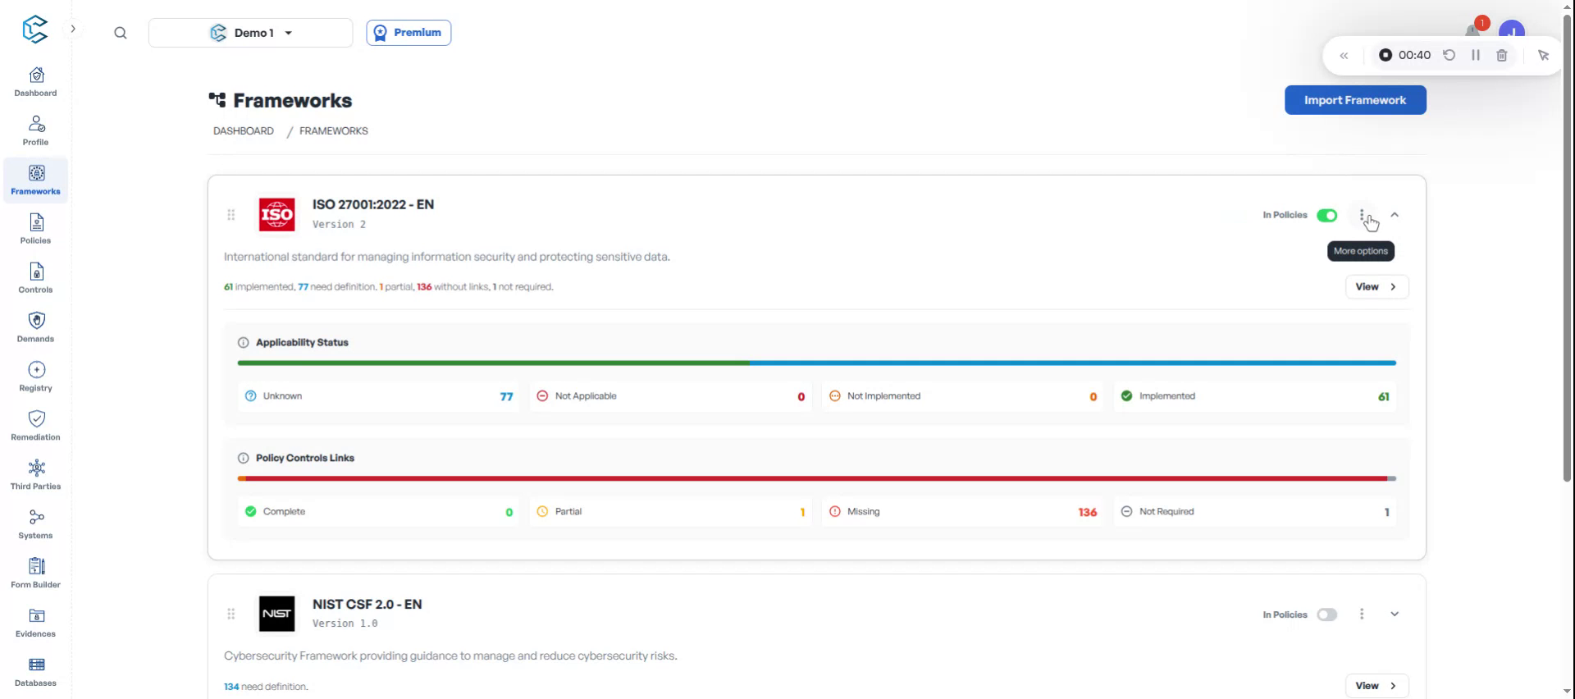Viewport: 1575px width, 699px height.
Task: Open the Controls sidebar icon
Action: [x=36, y=277]
